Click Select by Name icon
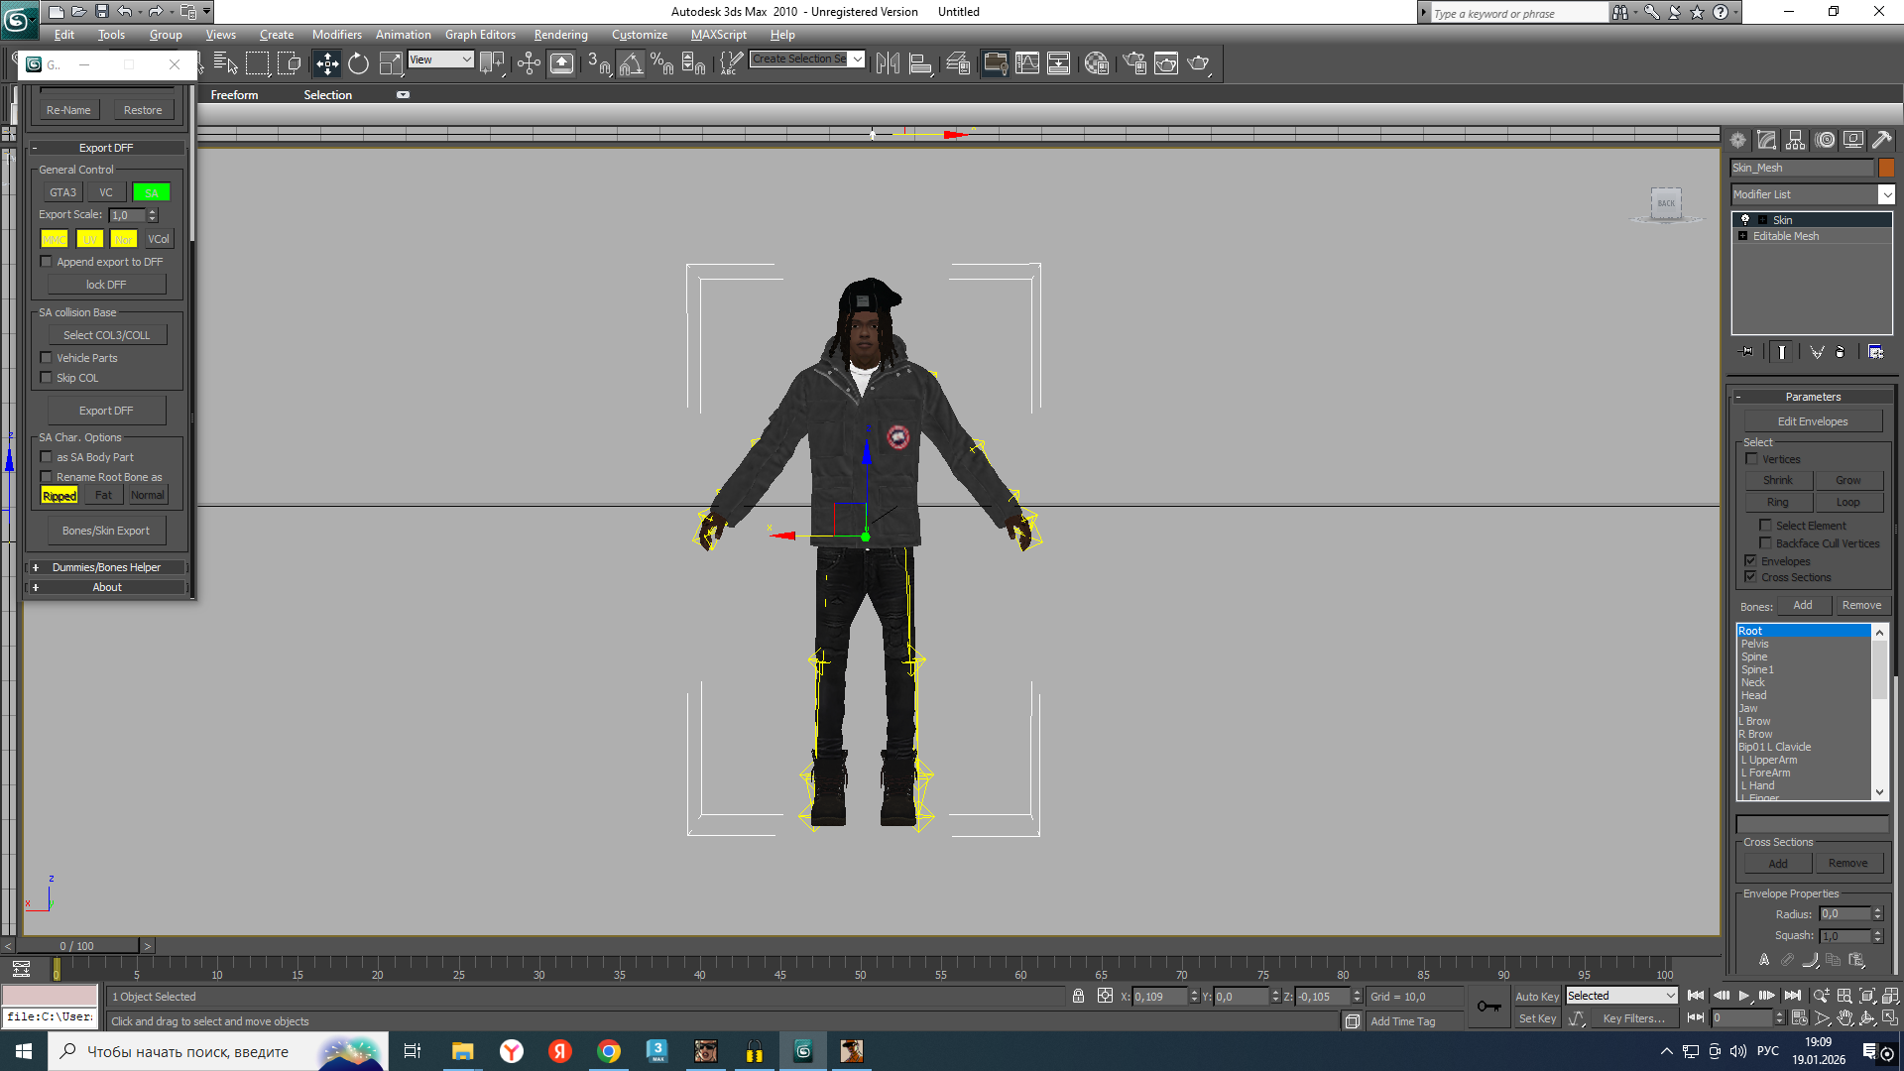This screenshot has width=1904, height=1071. tap(225, 64)
